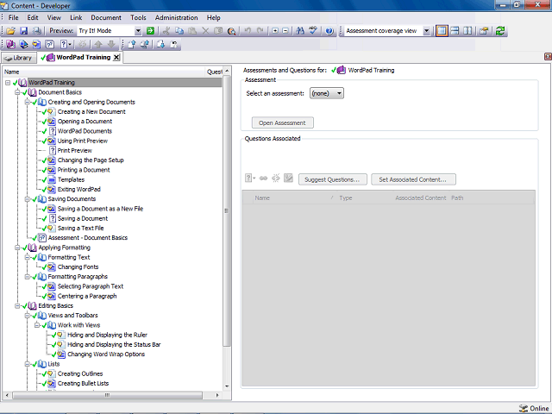Click the Link question icon in Questions Associated

coord(263,179)
